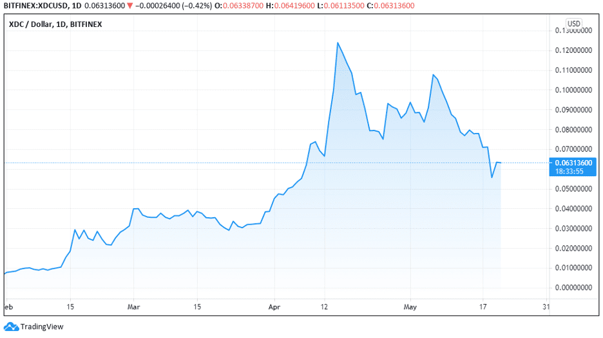603x338 pixels.
Task: Select the May label on time axis
Action: tap(410, 307)
